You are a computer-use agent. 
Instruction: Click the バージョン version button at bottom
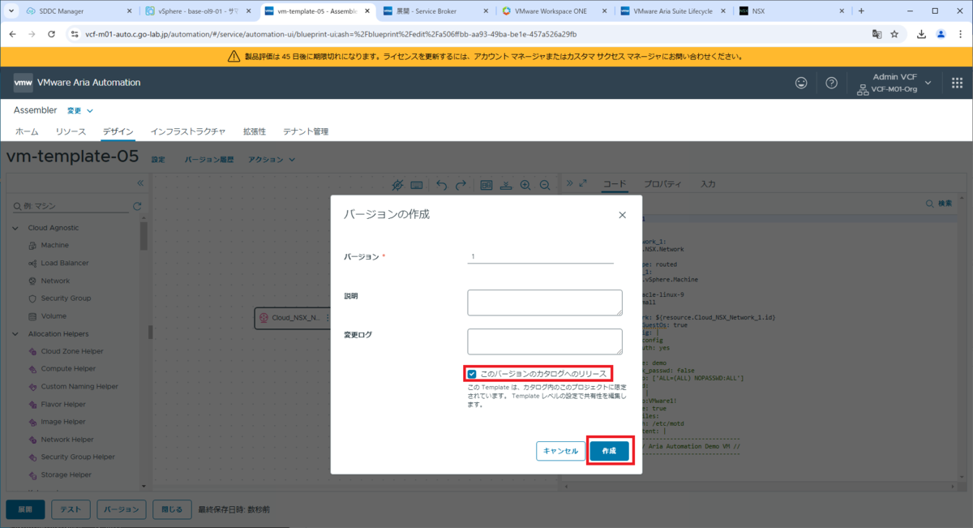click(x=122, y=509)
